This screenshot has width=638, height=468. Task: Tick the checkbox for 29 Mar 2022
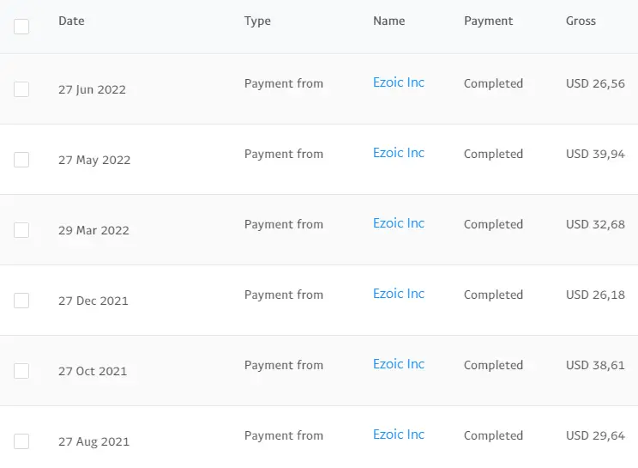tap(21, 230)
